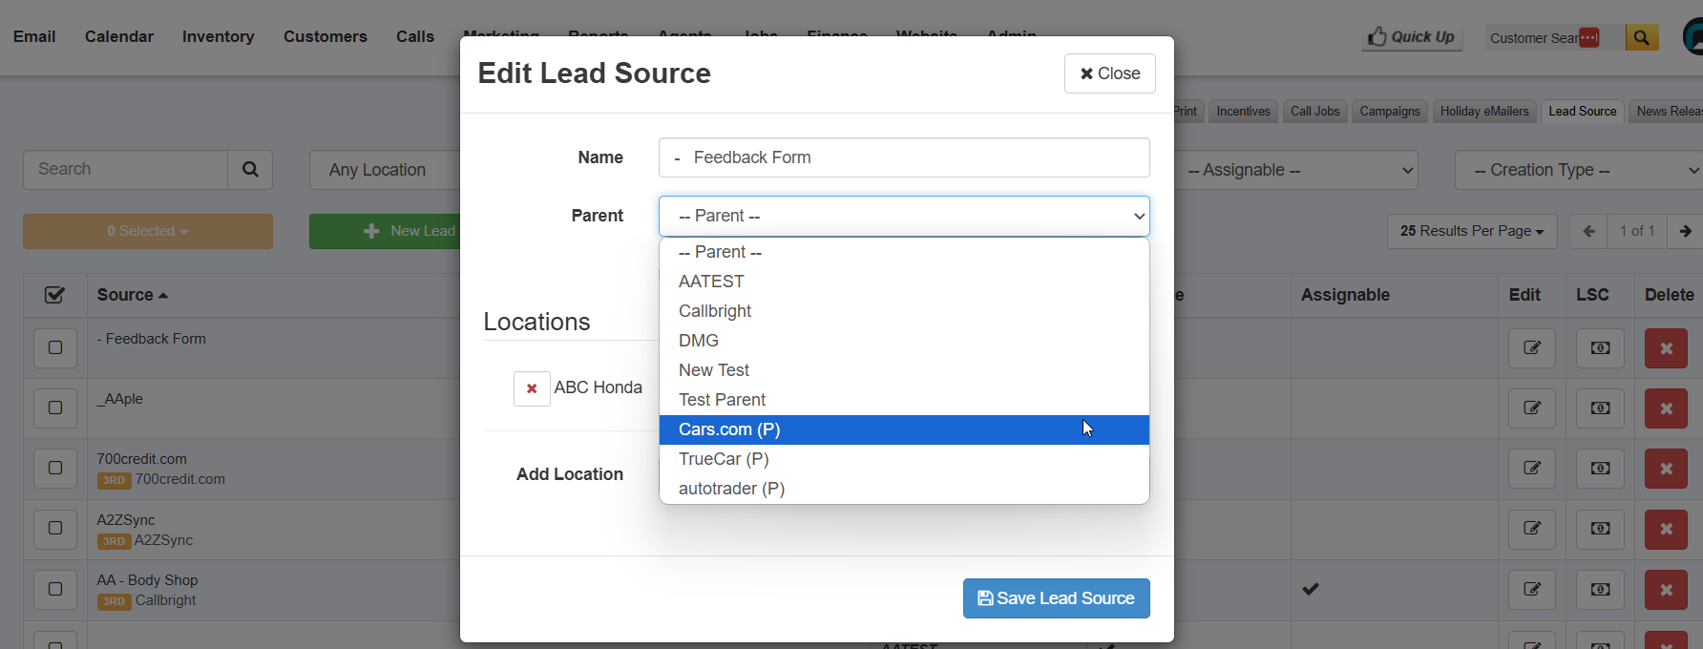1703x649 pixels.
Task: Click the Name field containing Feedback Form
Action: 904,157
